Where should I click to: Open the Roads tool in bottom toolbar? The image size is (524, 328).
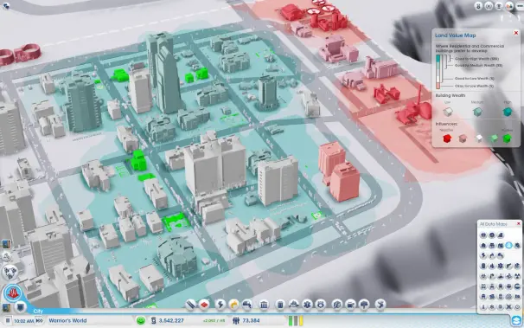pos(190,305)
